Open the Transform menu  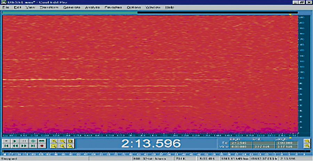pyautogui.click(x=49, y=8)
